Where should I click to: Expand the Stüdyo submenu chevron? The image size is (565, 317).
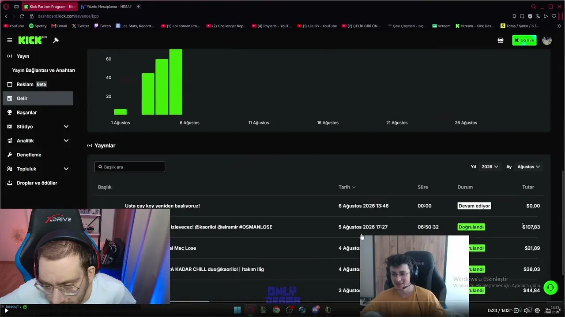pyautogui.click(x=66, y=126)
